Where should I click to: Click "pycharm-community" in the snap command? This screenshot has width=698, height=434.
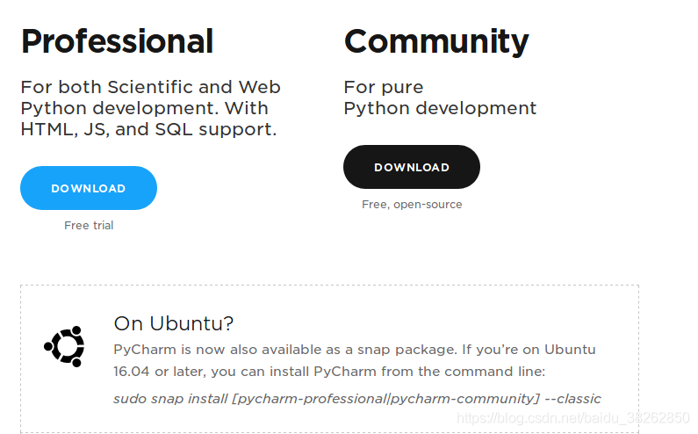[x=464, y=399]
